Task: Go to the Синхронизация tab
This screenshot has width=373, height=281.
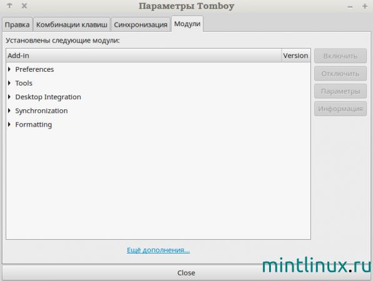Action: tap(141, 25)
